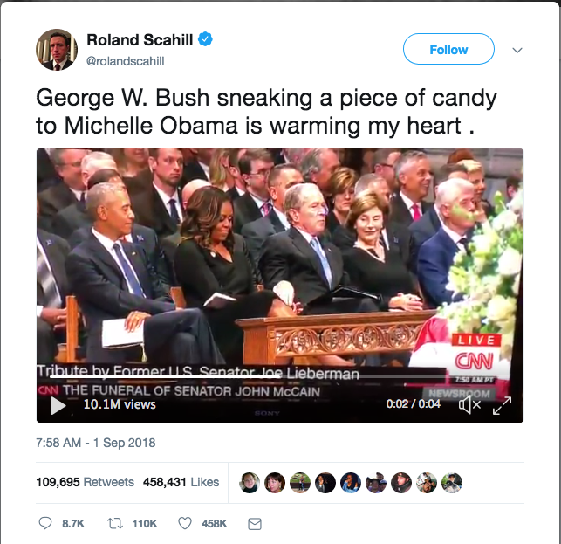Open the @rolandscahill handle link

click(126, 61)
